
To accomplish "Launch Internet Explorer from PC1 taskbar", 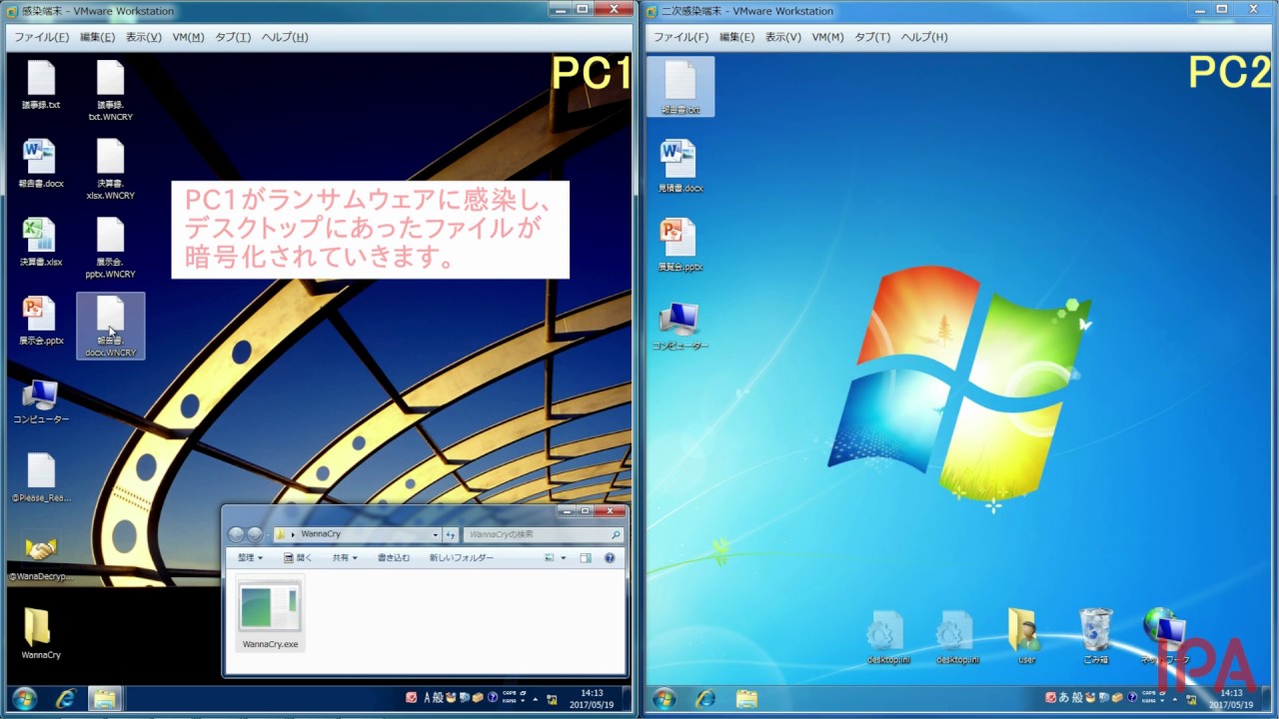I will tap(66, 698).
